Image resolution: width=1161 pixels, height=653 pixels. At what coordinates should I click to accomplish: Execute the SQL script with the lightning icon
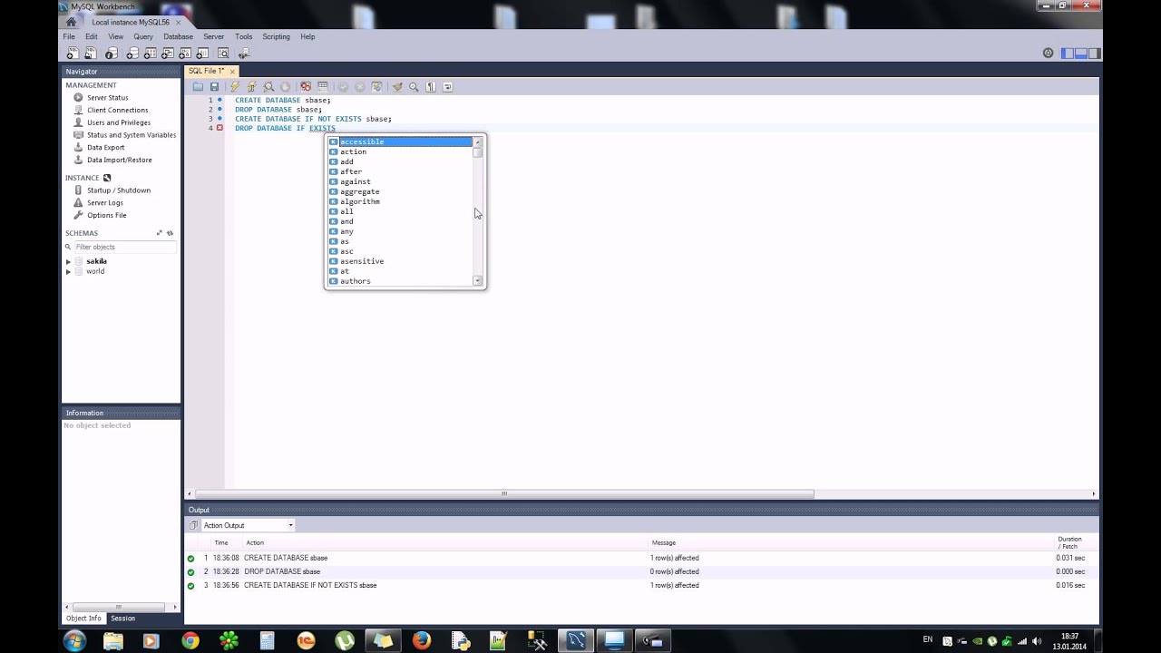tap(235, 87)
